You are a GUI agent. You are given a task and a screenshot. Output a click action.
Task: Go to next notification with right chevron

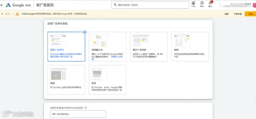pos(13,14)
